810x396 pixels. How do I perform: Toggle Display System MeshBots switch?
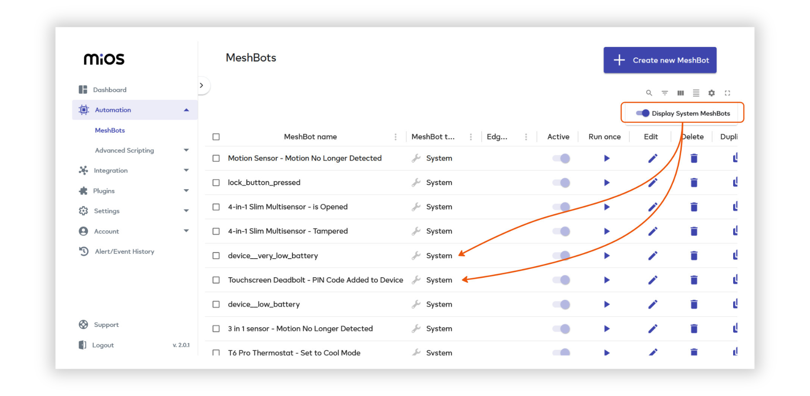click(643, 113)
